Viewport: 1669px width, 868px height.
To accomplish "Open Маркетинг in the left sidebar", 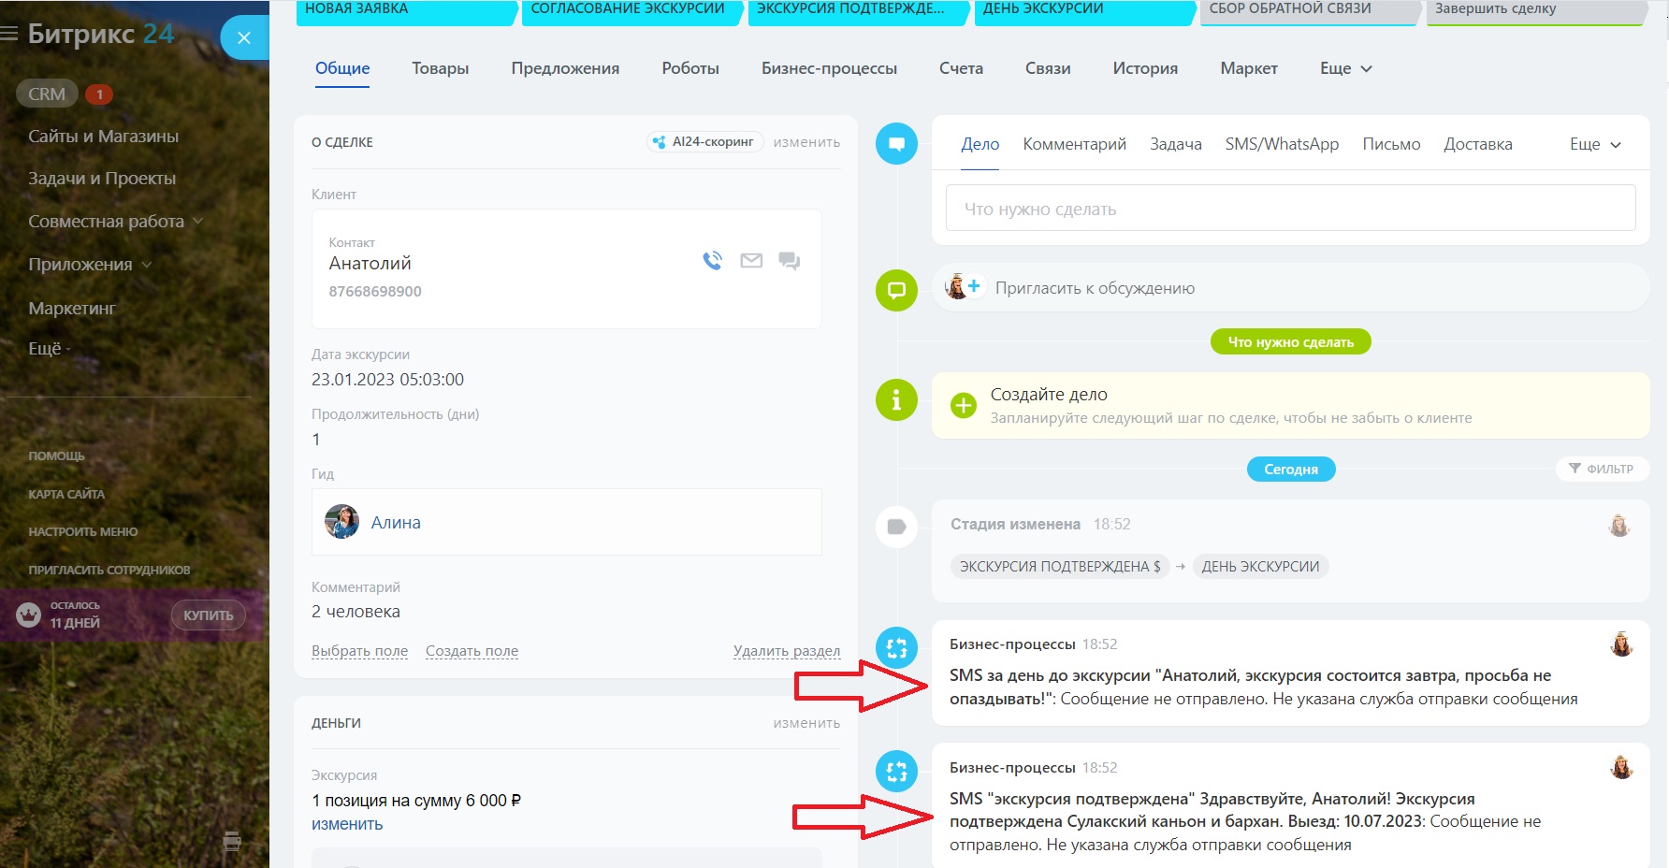I will click(72, 309).
